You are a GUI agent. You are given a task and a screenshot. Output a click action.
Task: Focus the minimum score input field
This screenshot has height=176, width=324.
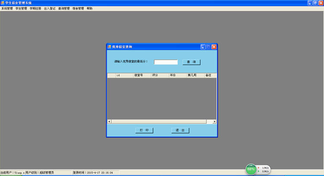point(166,62)
